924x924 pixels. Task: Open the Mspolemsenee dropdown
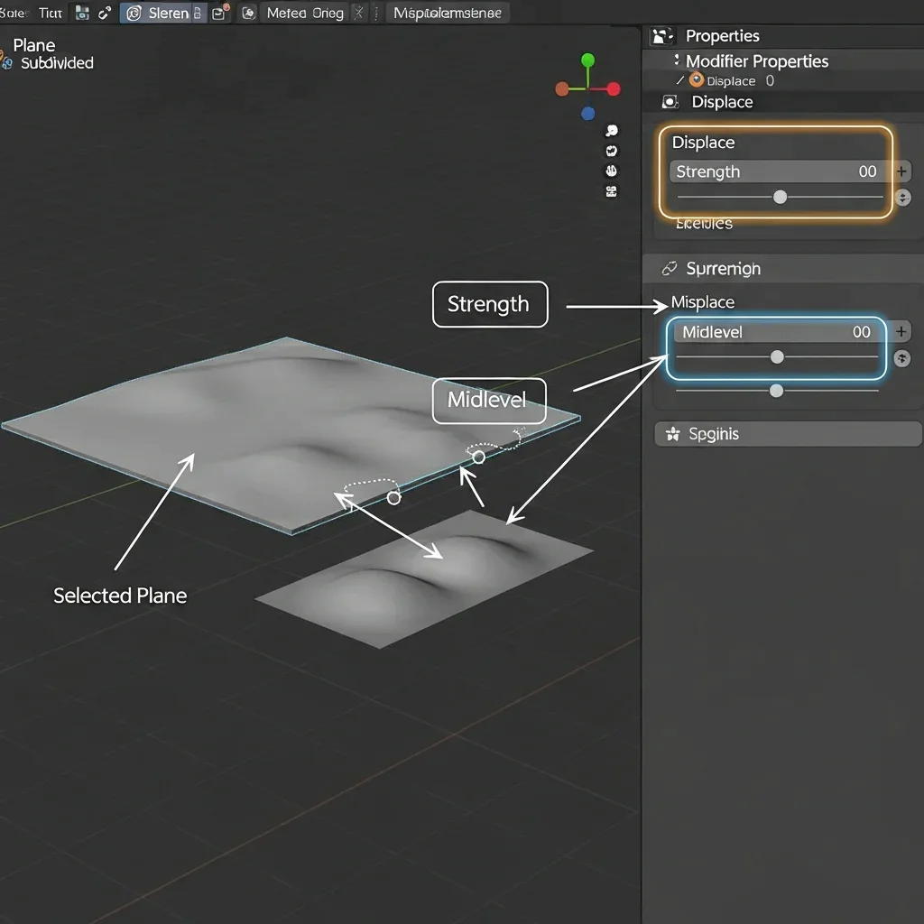point(448,13)
